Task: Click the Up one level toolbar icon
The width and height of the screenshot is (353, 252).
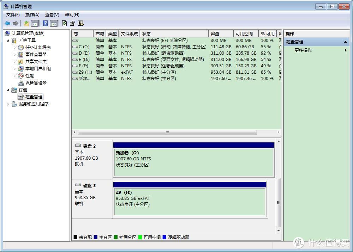Action: [x=26, y=23]
